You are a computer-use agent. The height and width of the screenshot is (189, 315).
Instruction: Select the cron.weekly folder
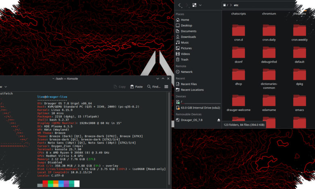click(x=300, y=33)
